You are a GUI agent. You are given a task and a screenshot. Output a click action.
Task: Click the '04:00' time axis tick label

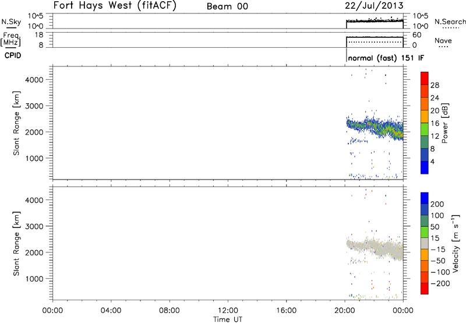[x=111, y=311]
